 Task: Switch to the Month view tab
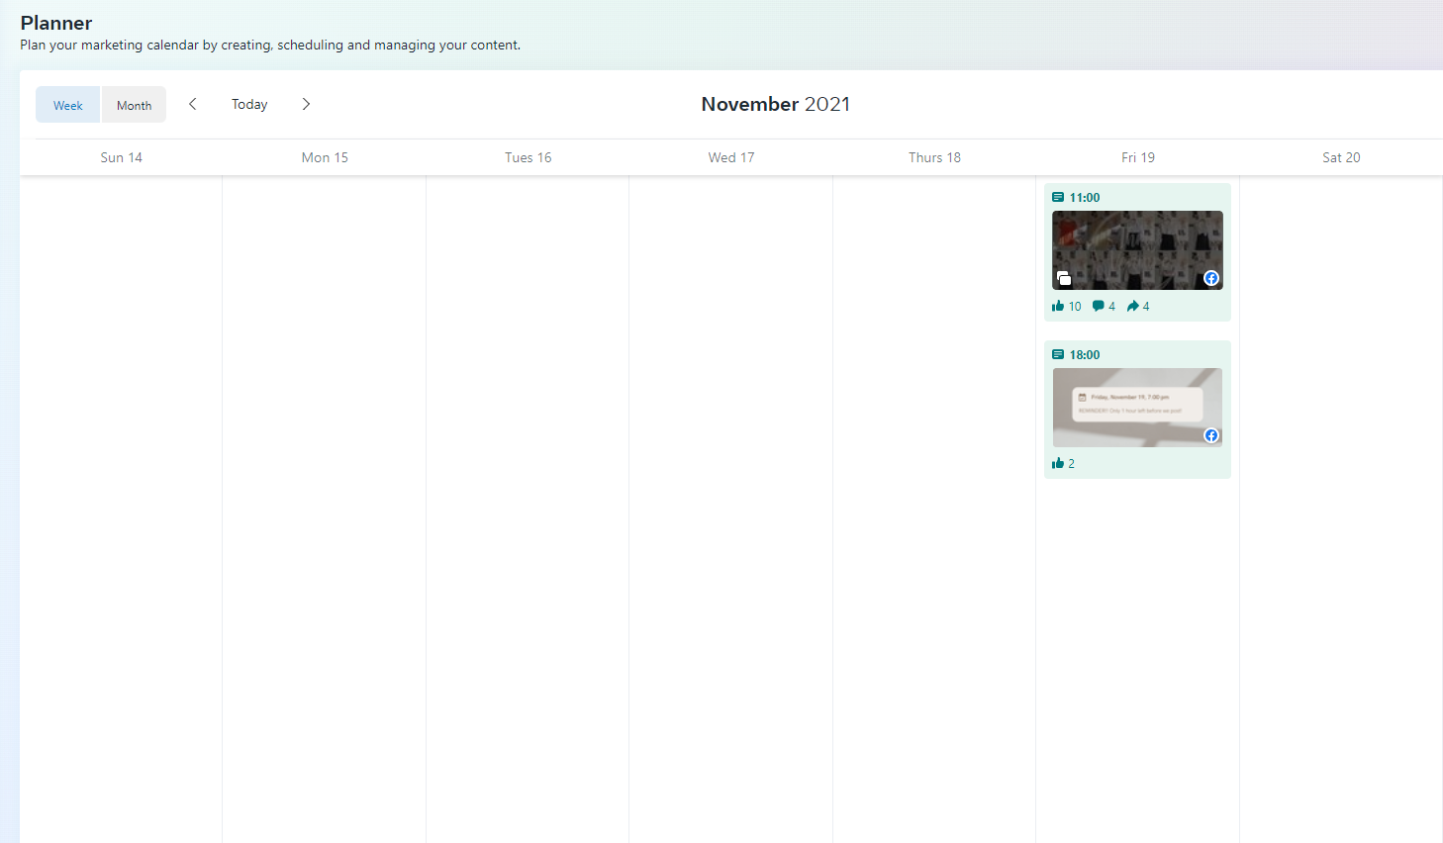tap(134, 105)
